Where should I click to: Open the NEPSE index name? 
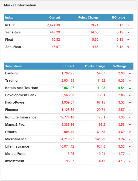click(x=10, y=25)
